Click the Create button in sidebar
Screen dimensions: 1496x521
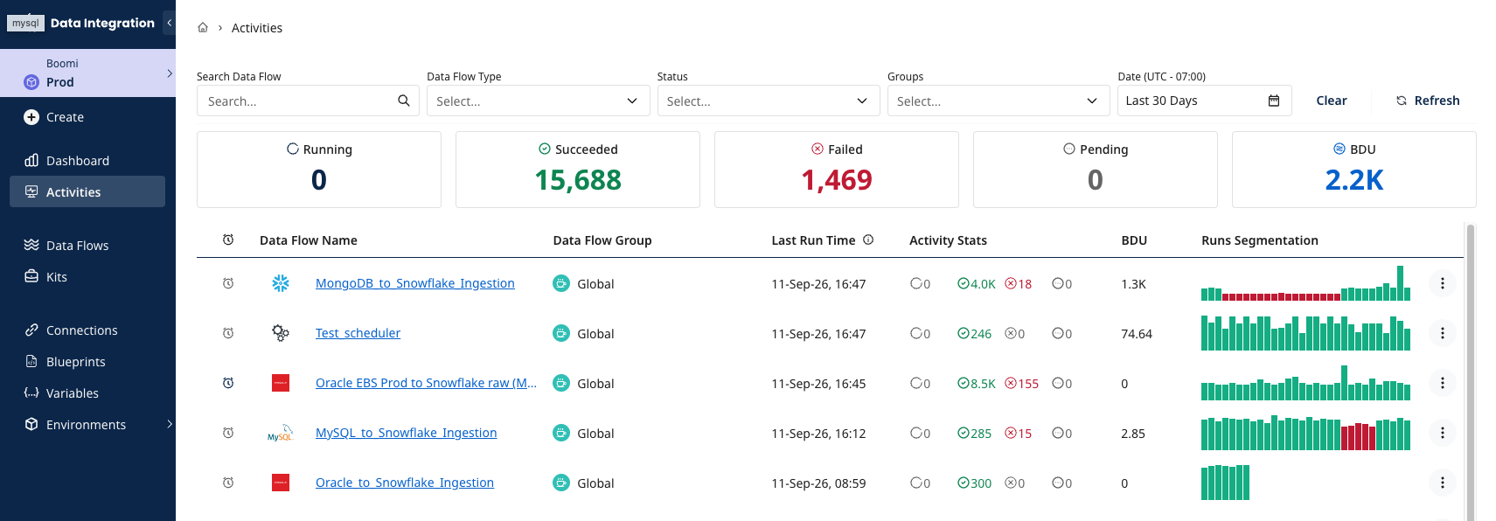54,117
